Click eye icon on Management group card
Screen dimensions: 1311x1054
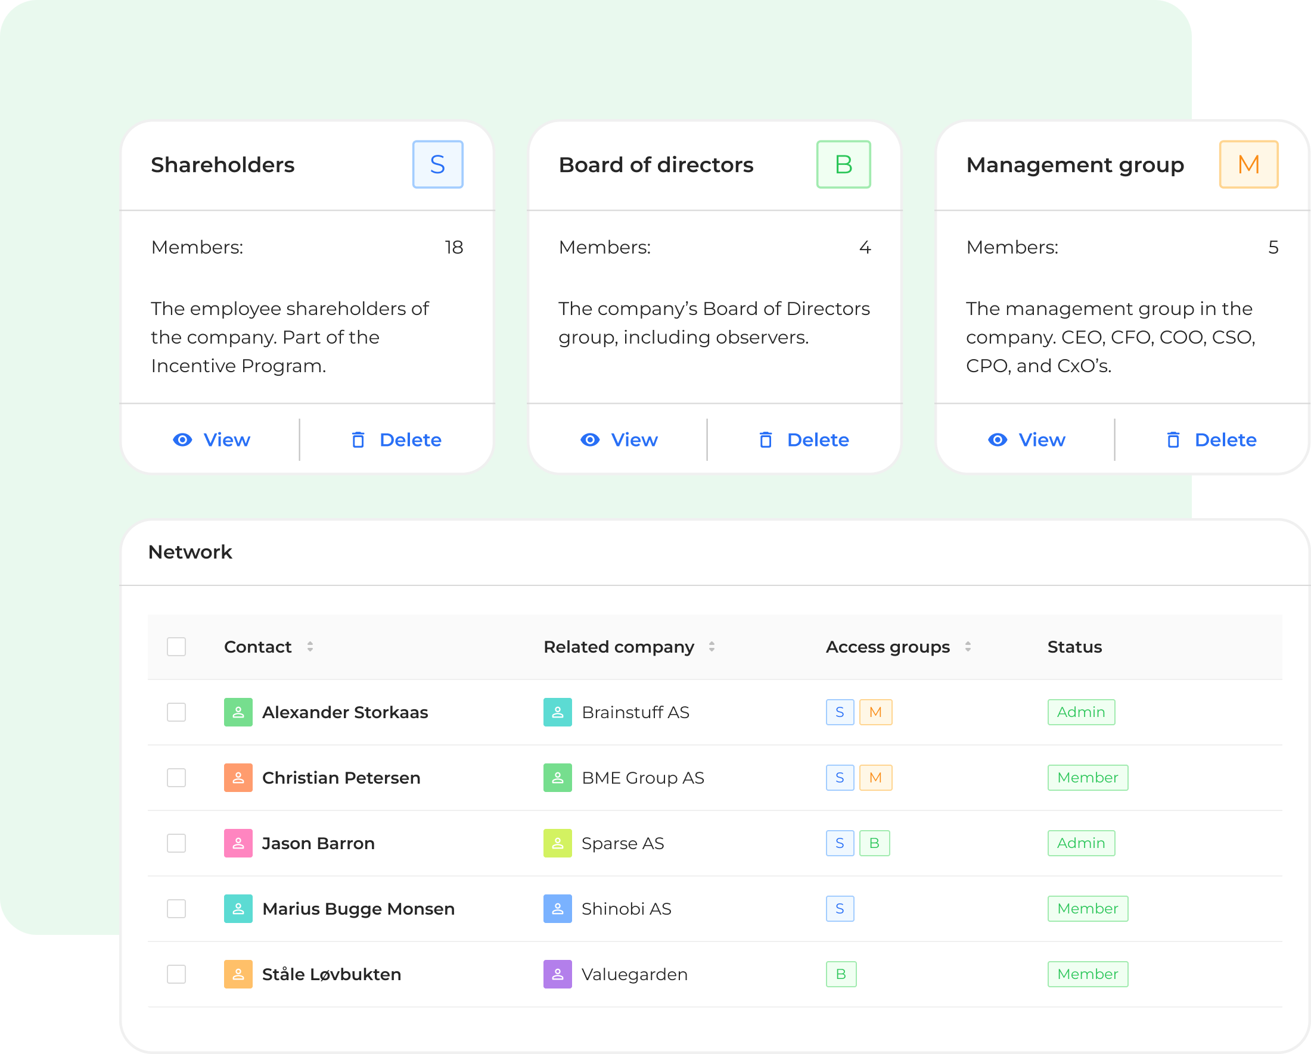pos(997,440)
